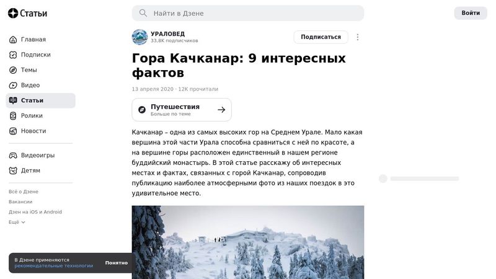Expand the Ещё footer links
The height and width of the screenshot is (279, 496).
[17, 222]
